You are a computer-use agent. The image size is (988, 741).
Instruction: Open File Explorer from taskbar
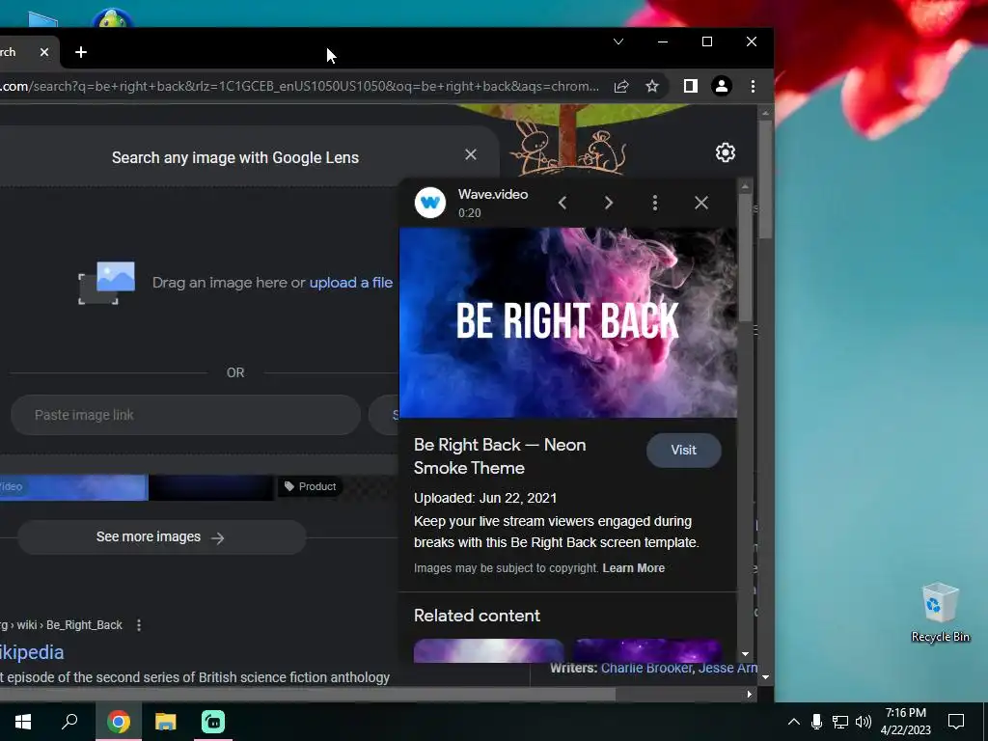166,722
